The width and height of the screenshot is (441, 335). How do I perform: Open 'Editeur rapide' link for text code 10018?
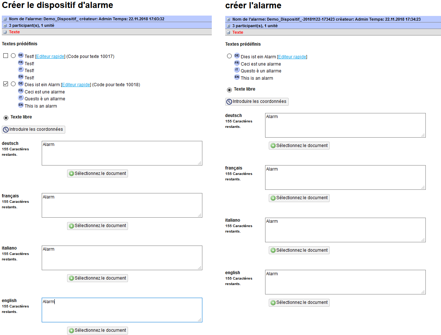pyautogui.click(x=76, y=85)
